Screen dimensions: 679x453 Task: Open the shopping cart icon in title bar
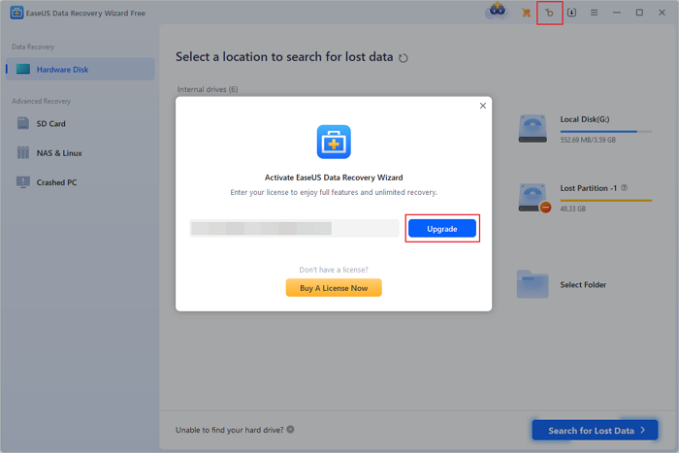coord(526,13)
